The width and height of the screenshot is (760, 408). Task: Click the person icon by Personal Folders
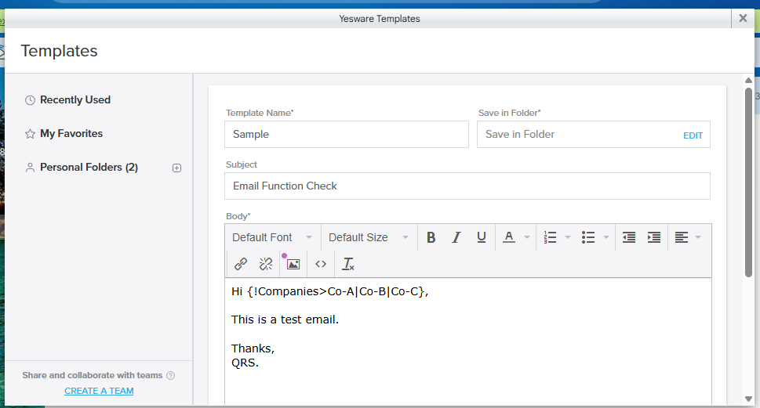[30, 168]
